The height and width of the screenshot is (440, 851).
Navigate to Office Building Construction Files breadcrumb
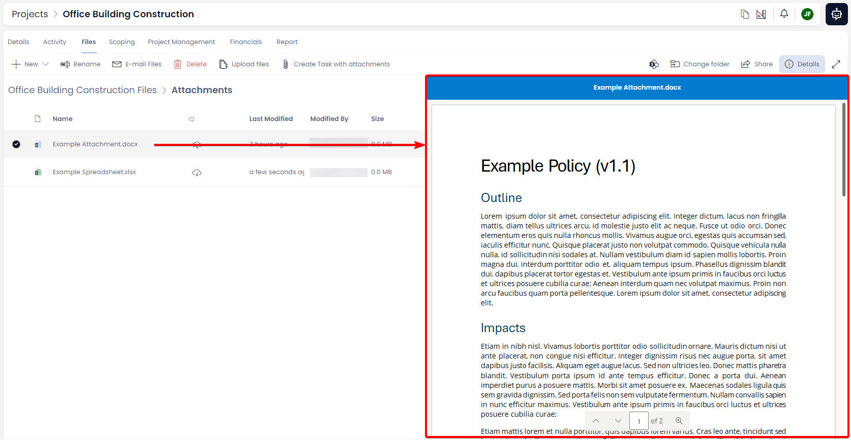82,90
